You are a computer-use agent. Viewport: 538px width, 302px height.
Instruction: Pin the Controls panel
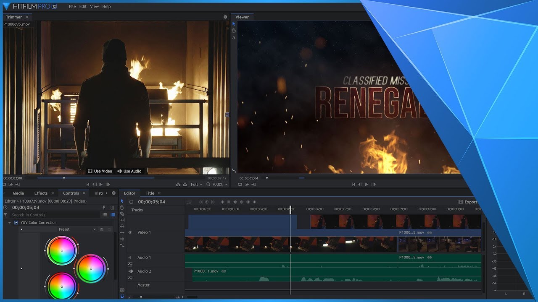tap(104, 208)
